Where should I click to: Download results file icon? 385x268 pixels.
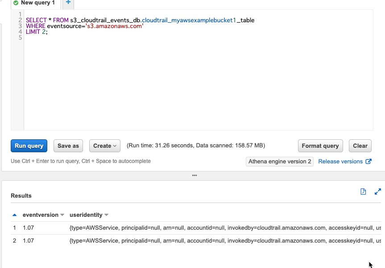[363, 191]
